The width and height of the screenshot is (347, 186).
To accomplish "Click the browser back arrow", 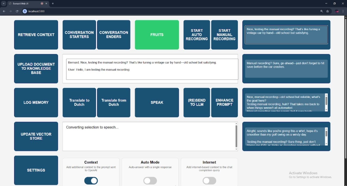I will (x=4, y=11).
